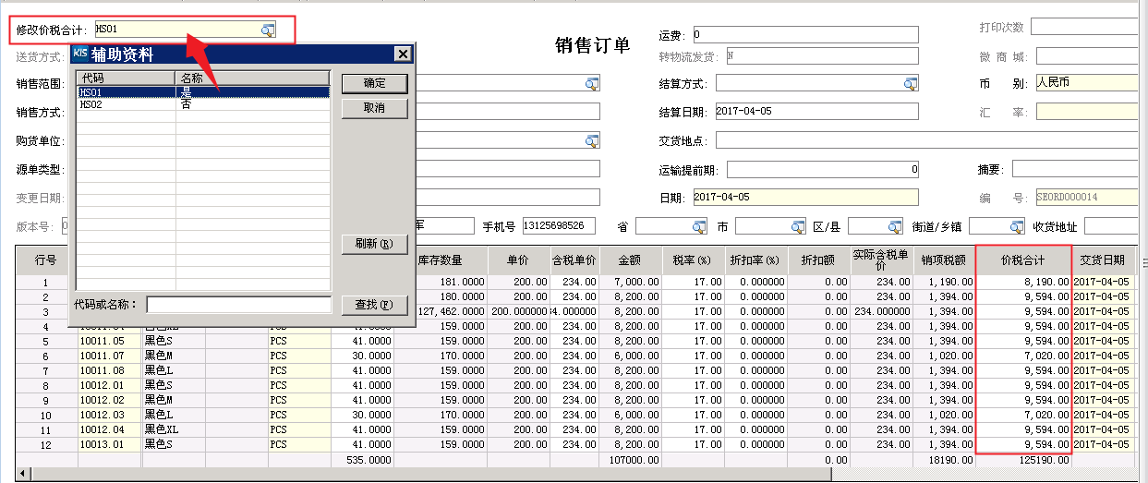
Task: Click the 查找(F) search button
Action: coord(374,304)
